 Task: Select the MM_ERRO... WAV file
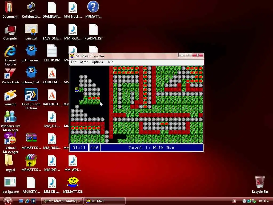click(52, 141)
